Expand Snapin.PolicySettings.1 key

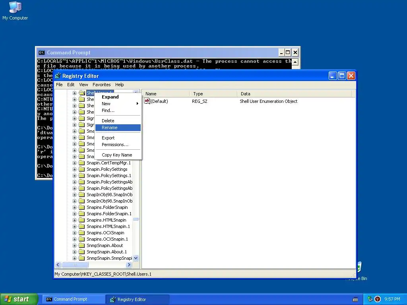coord(74,176)
